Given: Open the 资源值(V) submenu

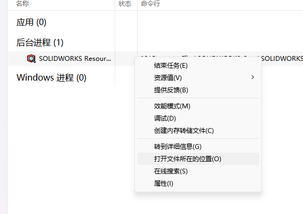Looking at the screenshot, I should [x=198, y=78].
